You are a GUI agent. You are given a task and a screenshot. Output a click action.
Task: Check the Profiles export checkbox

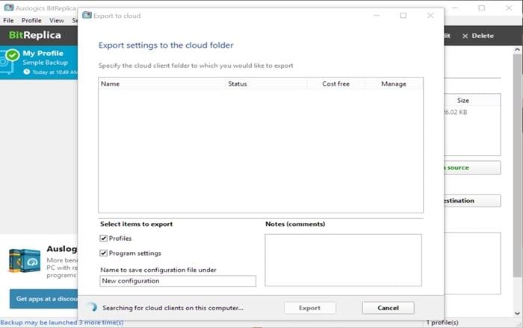[103, 239]
